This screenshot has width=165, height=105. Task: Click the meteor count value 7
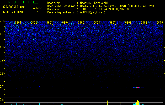point(37,12)
